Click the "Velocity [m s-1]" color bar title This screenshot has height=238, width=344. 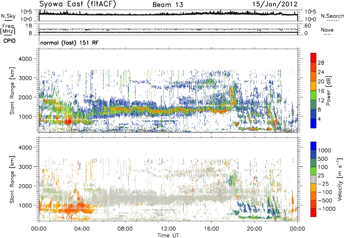[340, 179]
